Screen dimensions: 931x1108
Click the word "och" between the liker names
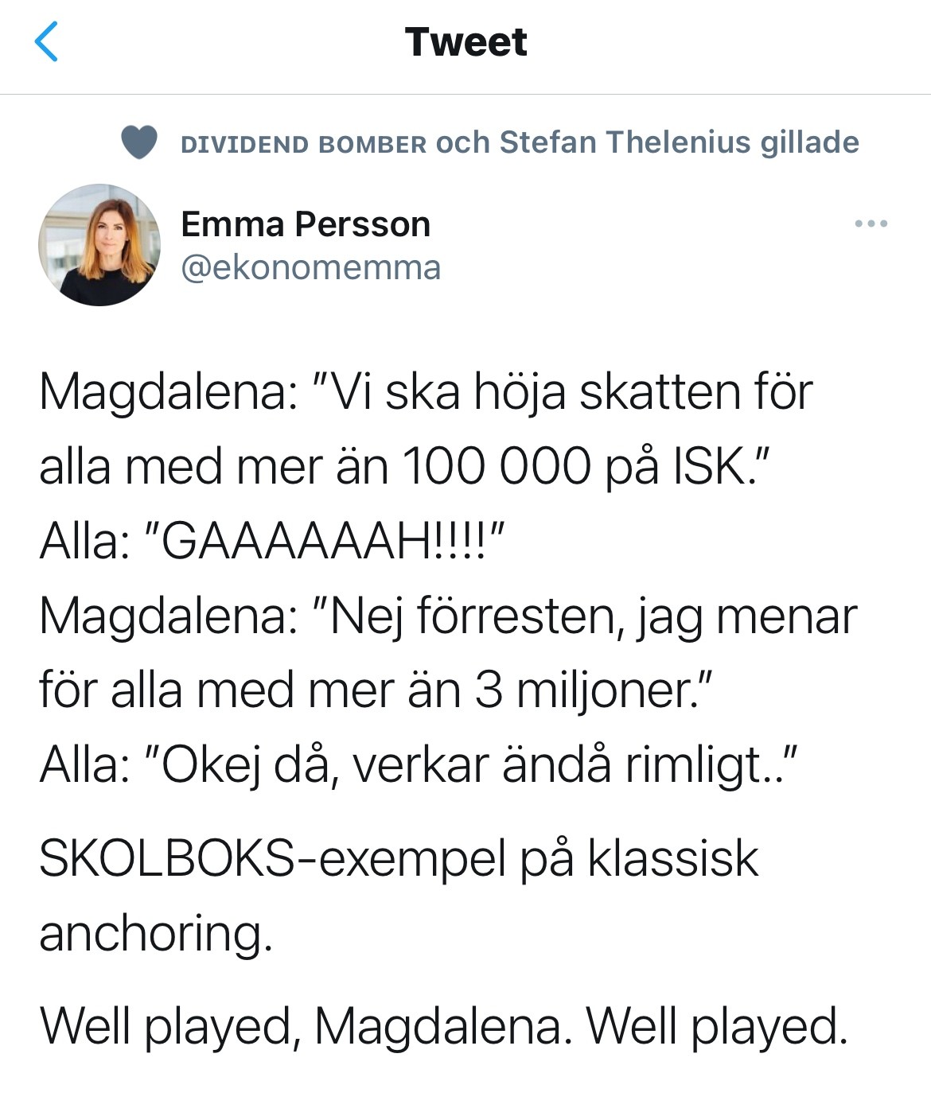[x=463, y=143]
